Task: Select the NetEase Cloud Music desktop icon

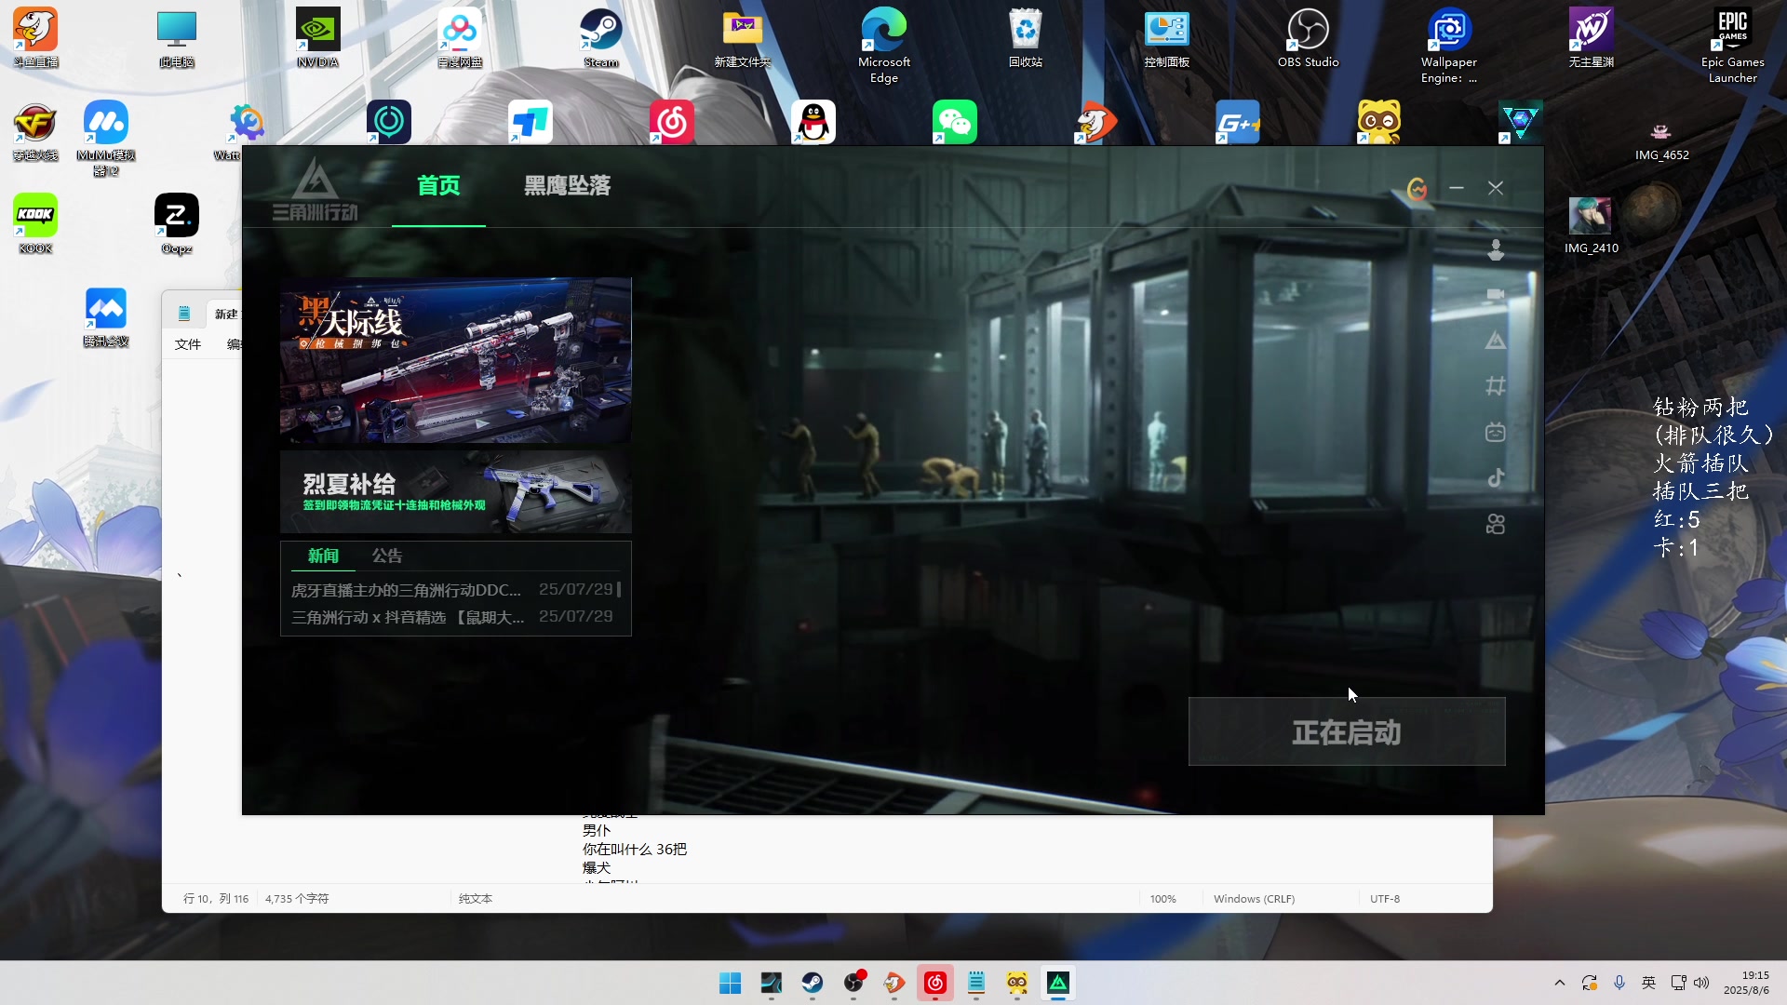Action: (x=672, y=122)
